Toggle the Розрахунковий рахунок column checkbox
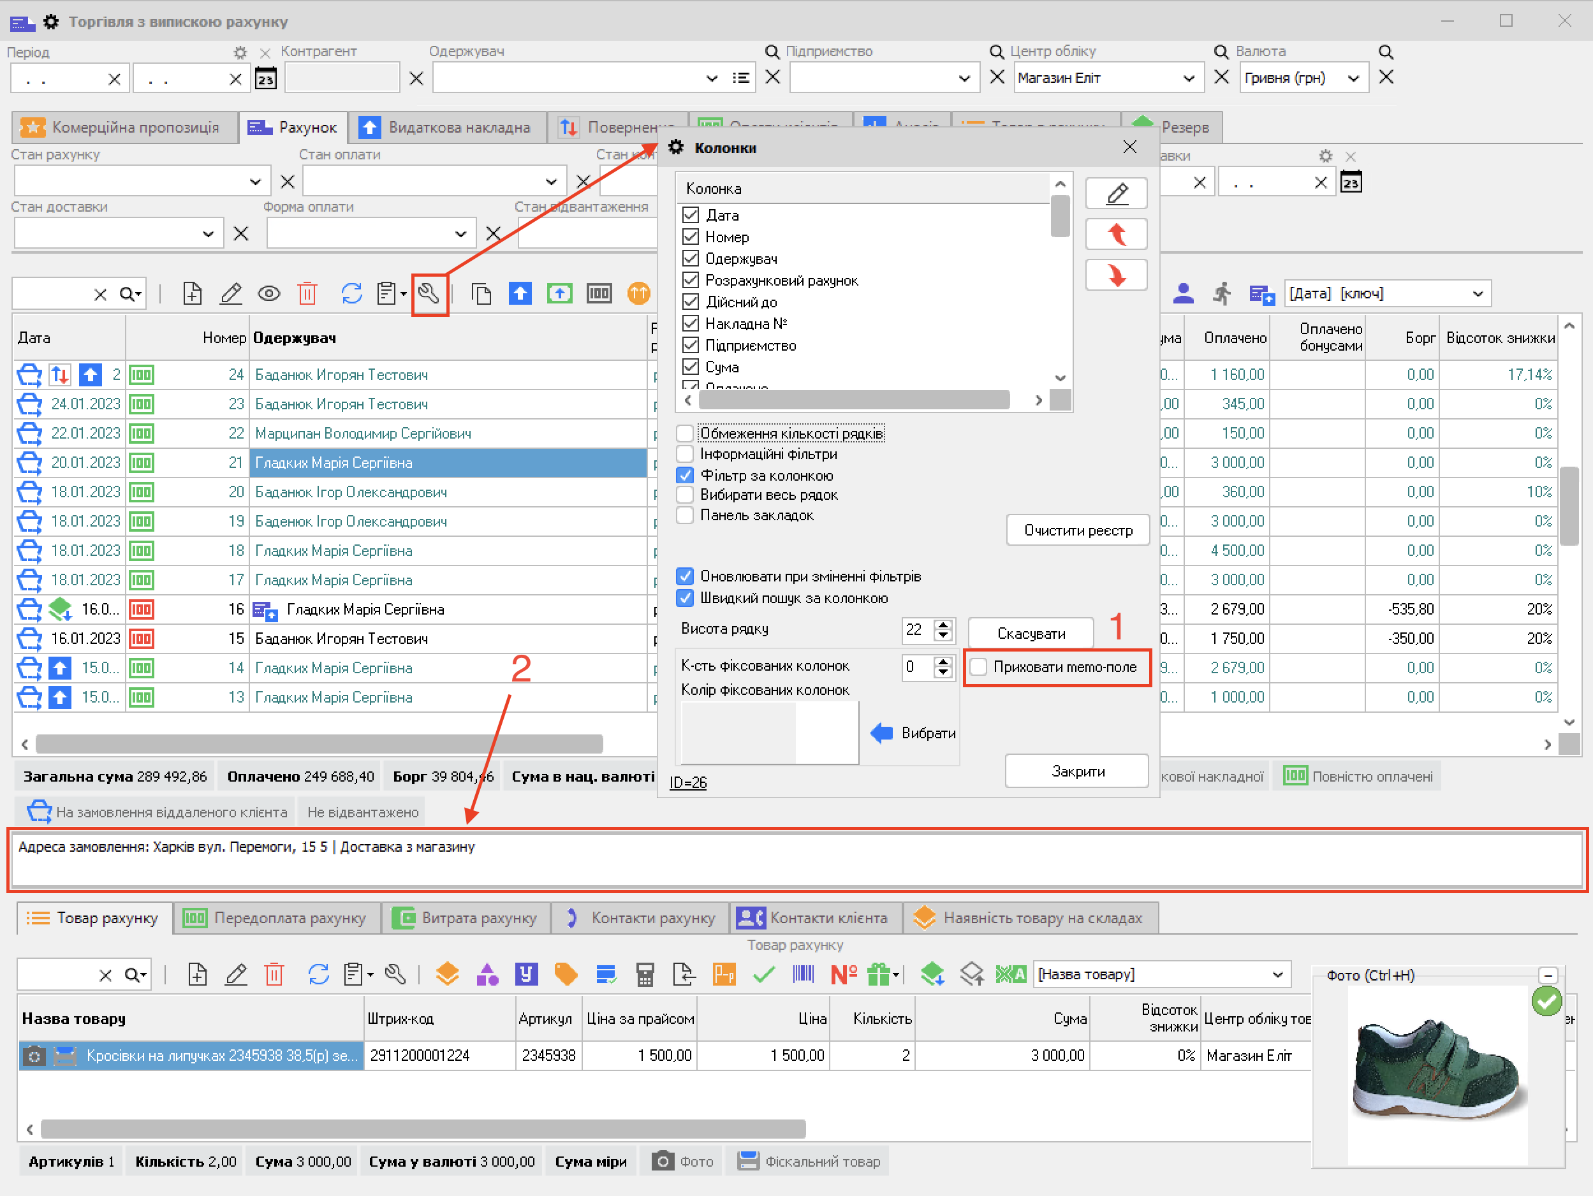This screenshot has height=1196, width=1593. click(x=691, y=280)
